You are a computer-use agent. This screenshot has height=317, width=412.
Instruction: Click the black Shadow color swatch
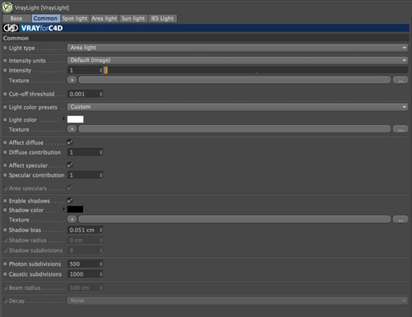(x=75, y=209)
